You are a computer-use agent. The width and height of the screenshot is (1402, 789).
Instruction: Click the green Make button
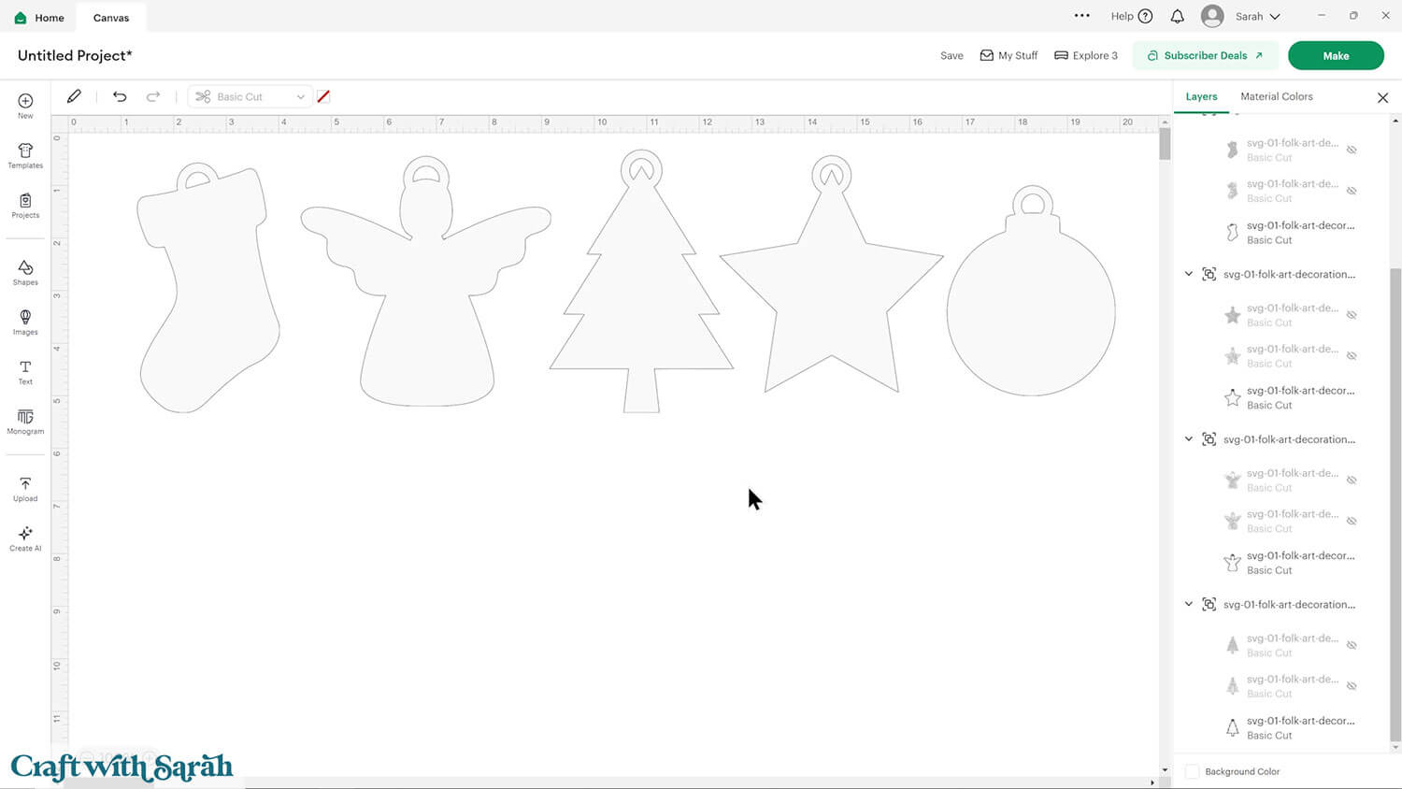pos(1336,55)
